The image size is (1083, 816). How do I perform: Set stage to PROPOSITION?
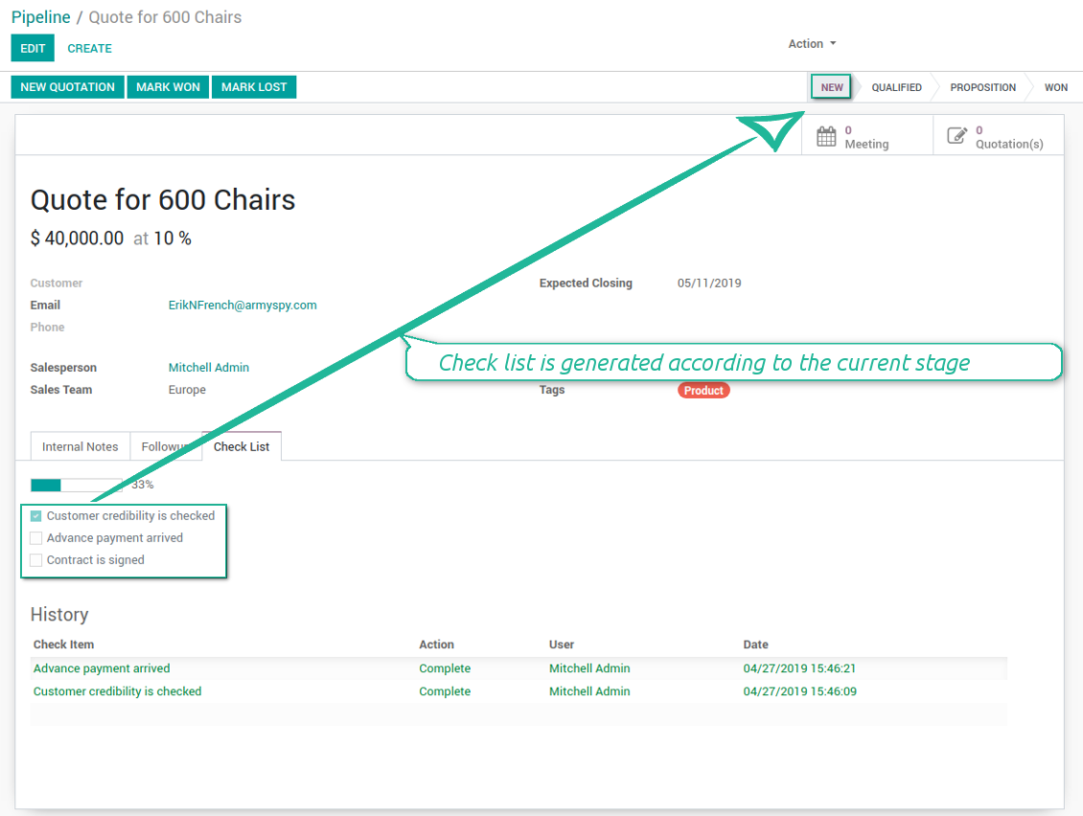coord(983,88)
